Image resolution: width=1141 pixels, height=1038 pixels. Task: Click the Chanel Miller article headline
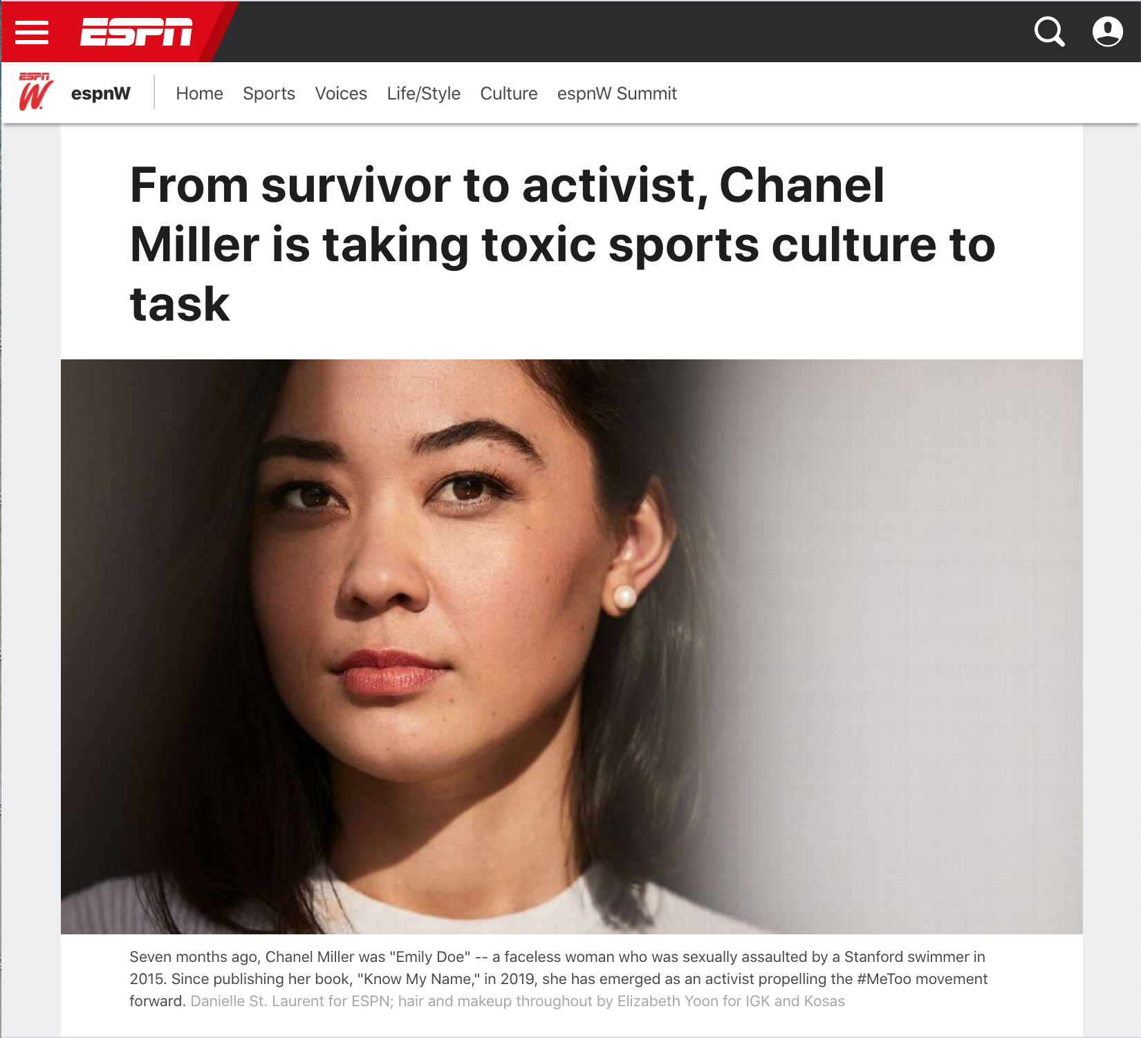pyautogui.click(x=562, y=244)
